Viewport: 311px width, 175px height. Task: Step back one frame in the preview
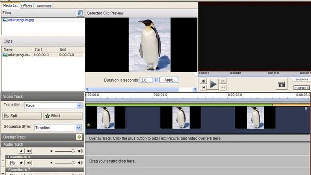[x=203, y=81]
